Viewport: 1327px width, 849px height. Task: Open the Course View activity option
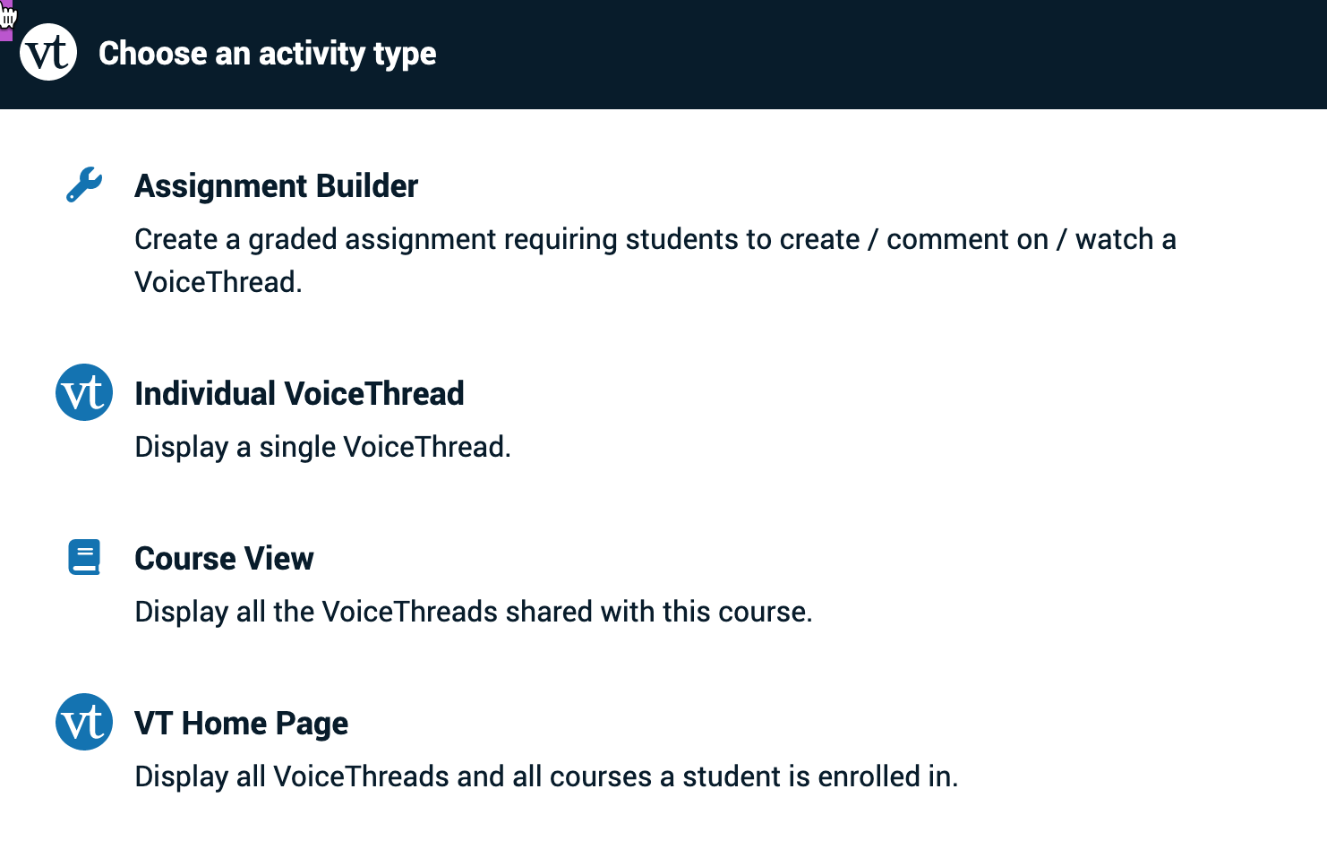click(224, 559)
